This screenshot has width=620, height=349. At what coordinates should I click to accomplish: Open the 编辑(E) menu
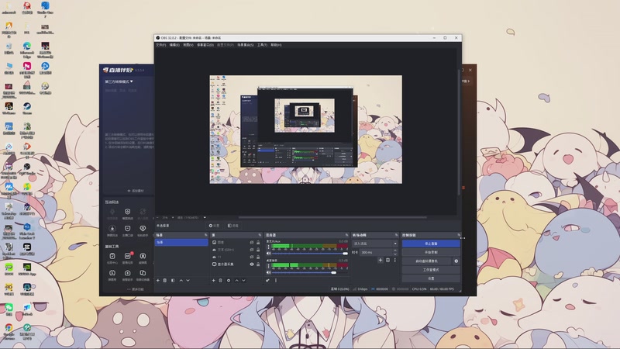pyautogui.click(x=174, y=45)
